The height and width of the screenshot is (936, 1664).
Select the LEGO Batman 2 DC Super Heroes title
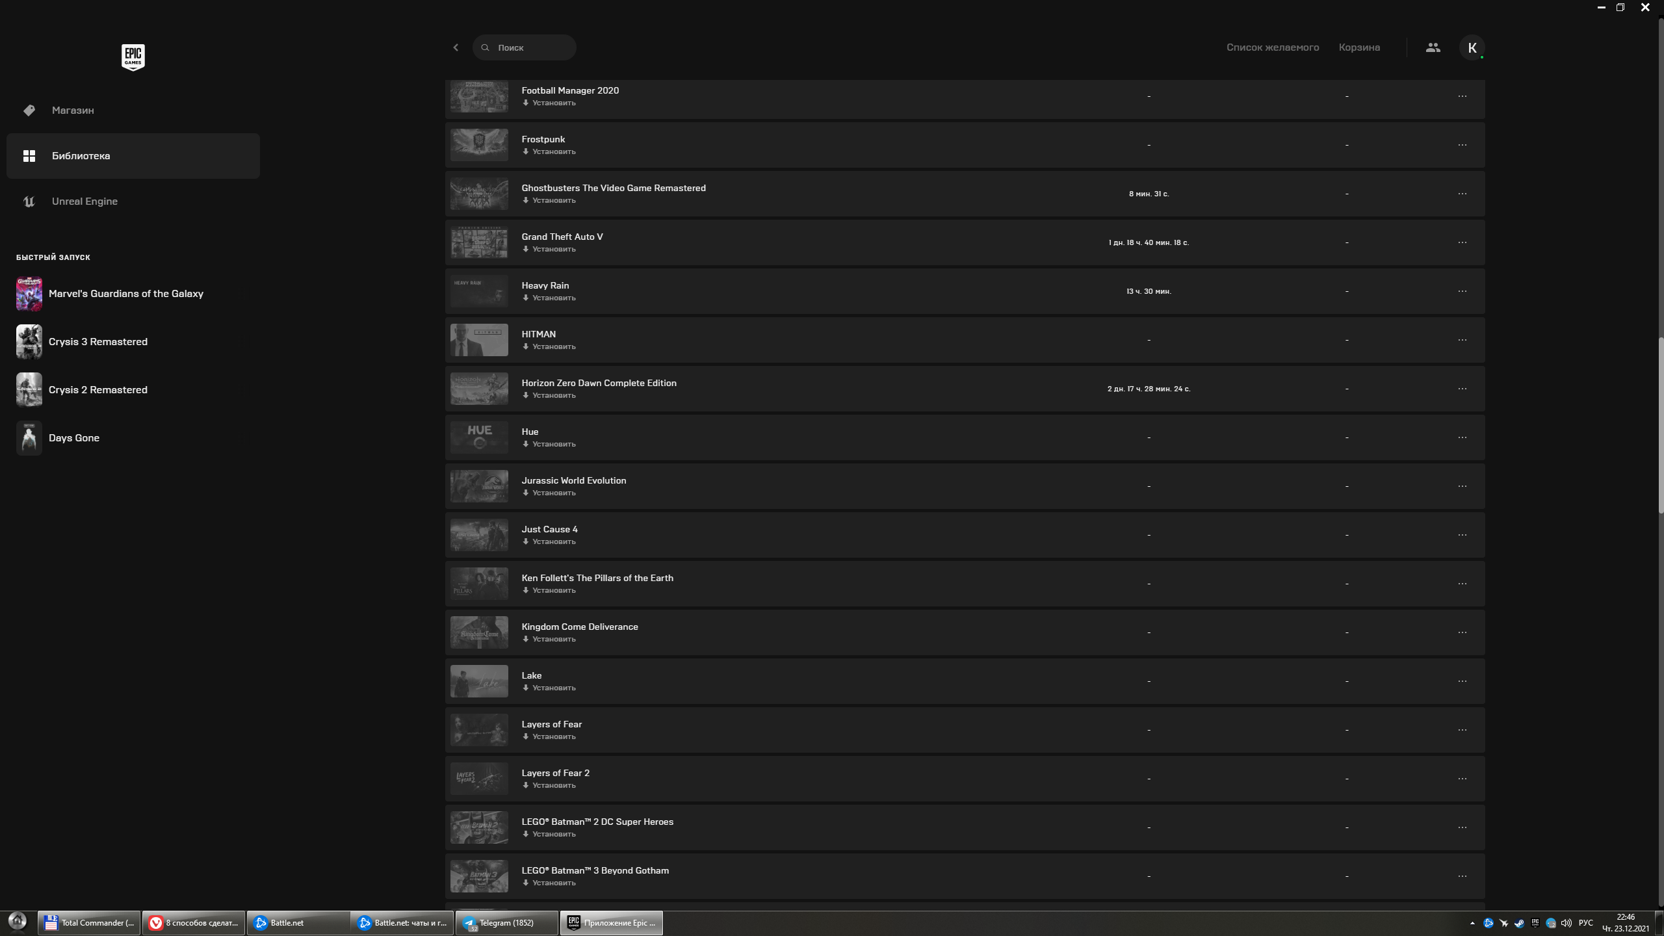(x=597, y=822)
